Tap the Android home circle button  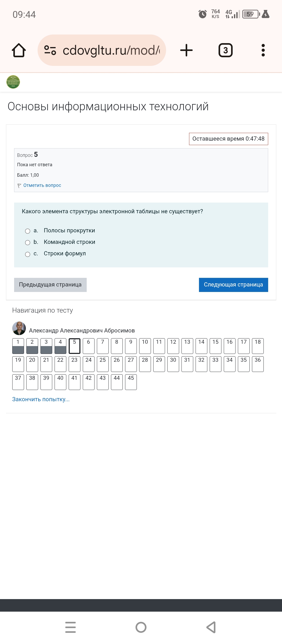141,627
